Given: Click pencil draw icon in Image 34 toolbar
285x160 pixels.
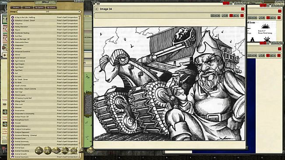Looking at the screenshot, I should [223, 16].
